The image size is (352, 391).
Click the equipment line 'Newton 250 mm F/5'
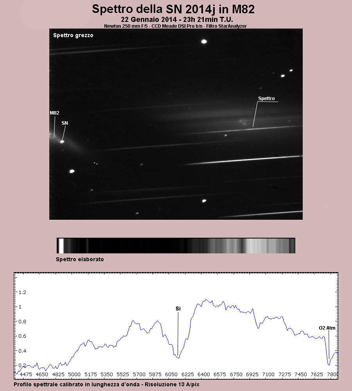pos(126,26)
